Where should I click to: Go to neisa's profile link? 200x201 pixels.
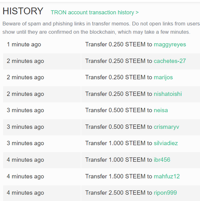tap(161, 110)
